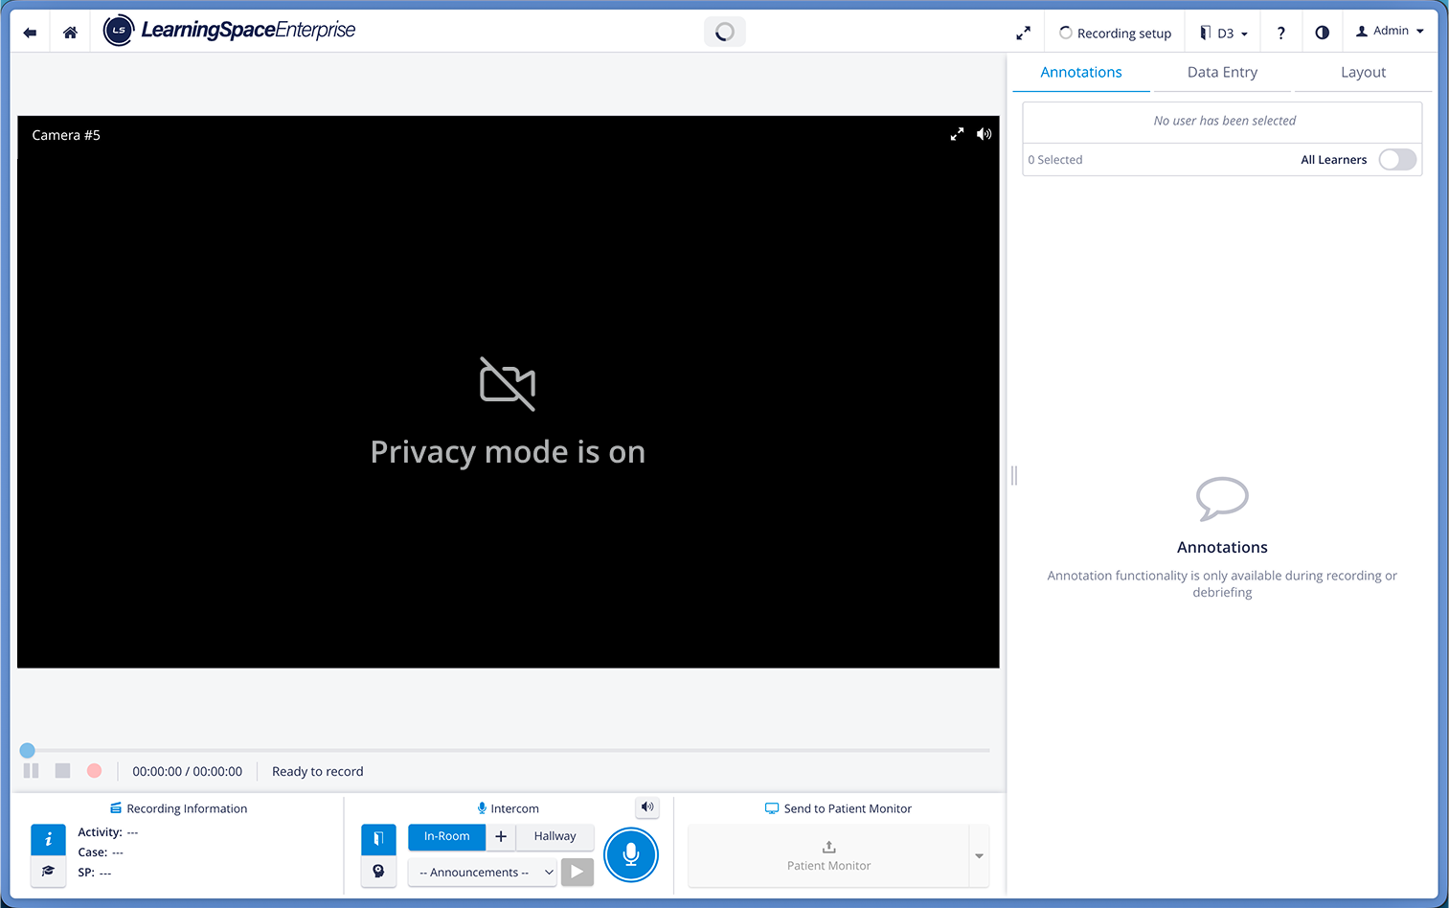Click the Camera #5 privacy mode video area

[508, 392]
